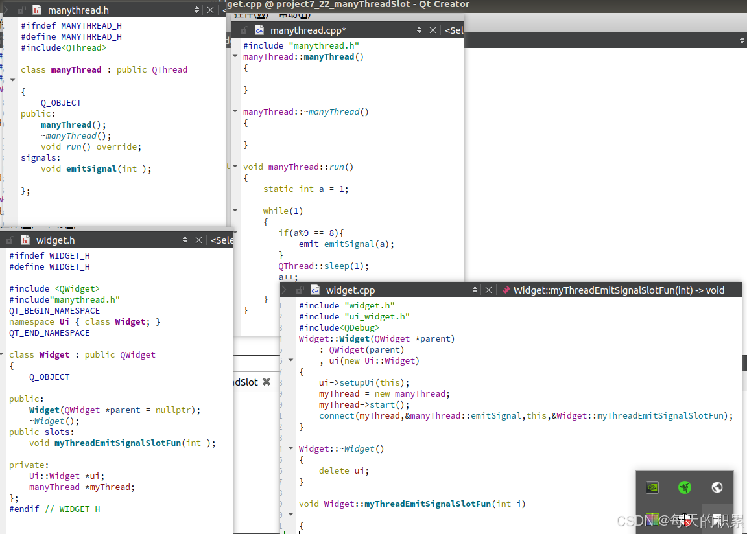
Task: Collapse the manyThread class fold in manythread.h
Action: coord(12,80)
